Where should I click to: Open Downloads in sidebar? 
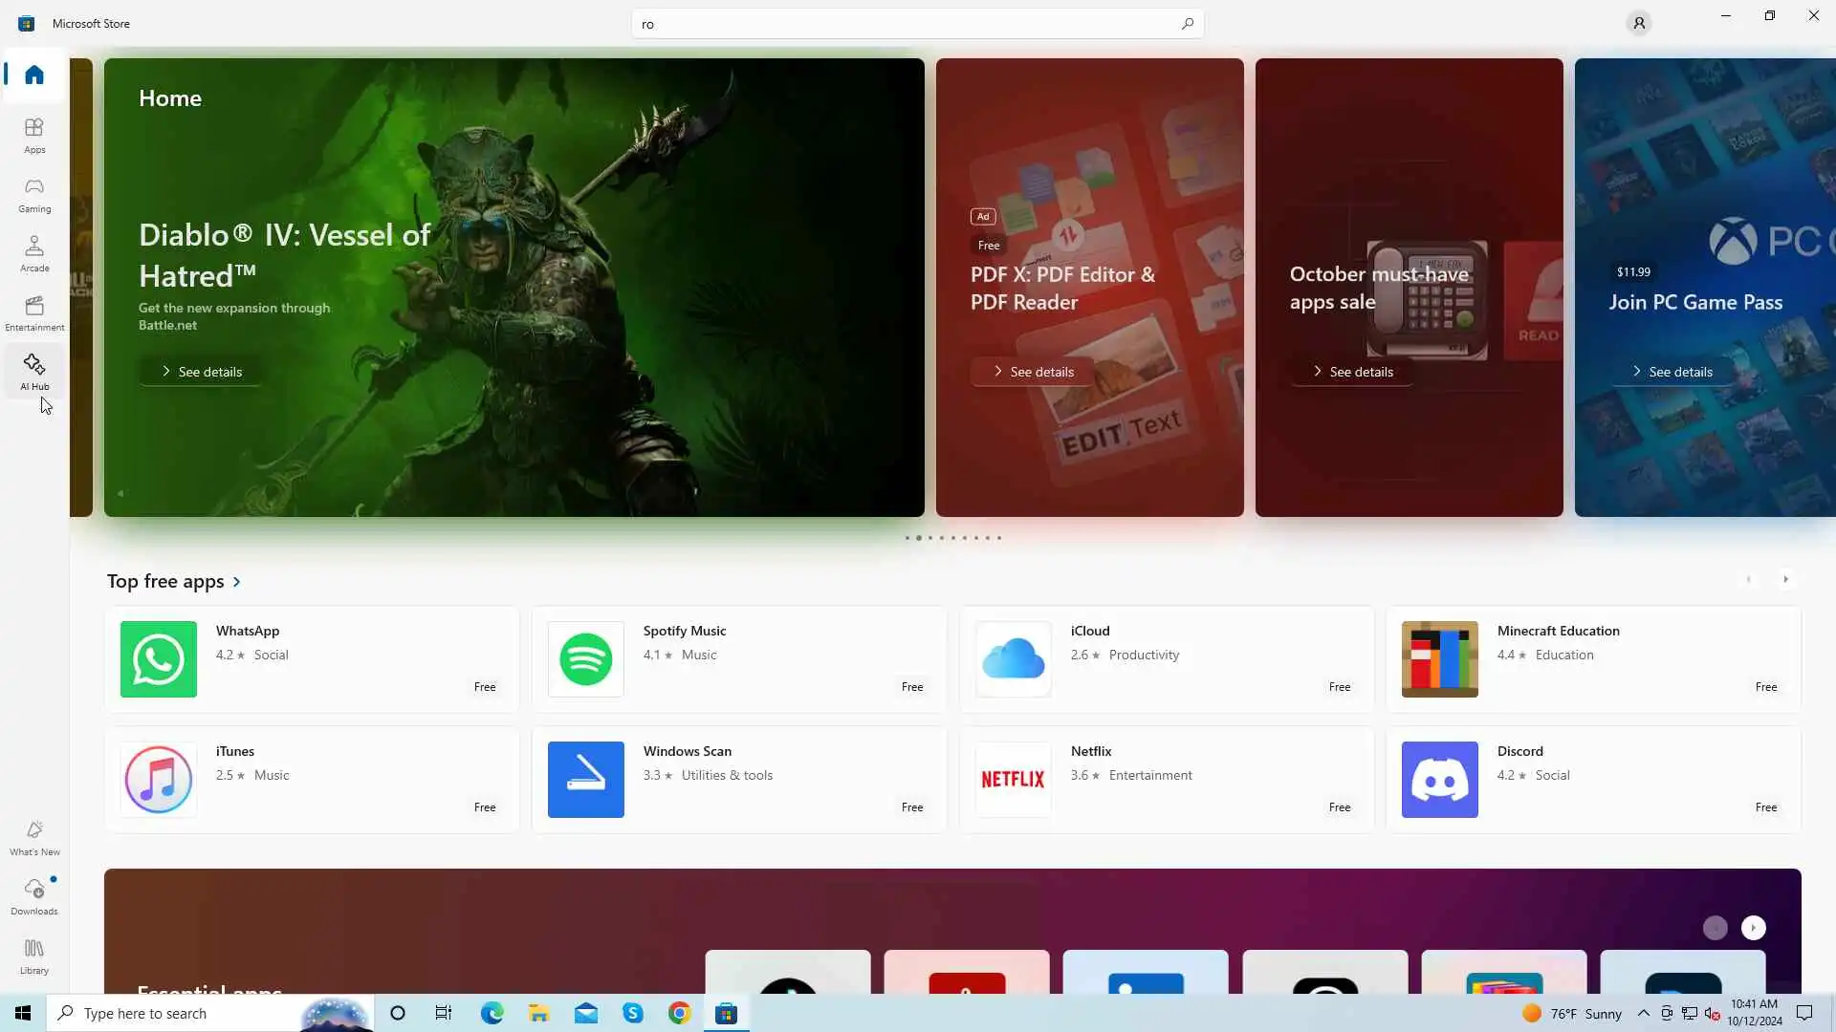(x=34, y=897)
